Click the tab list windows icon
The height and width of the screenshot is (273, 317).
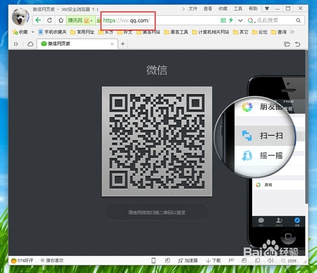[287, 44]
